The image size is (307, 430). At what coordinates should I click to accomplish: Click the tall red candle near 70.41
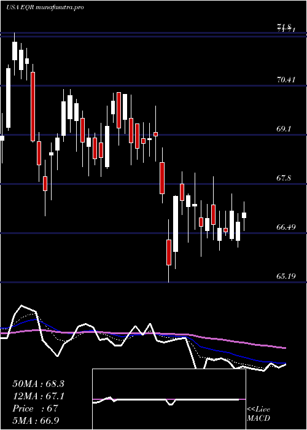(x=33, y=106)
